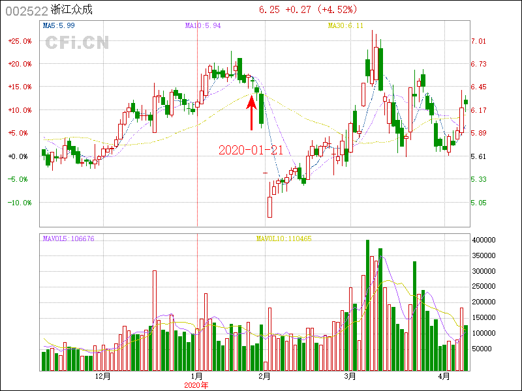Jump to the 1月 time axis marker
Screen dimensions: 522x391
pos(197,377)
